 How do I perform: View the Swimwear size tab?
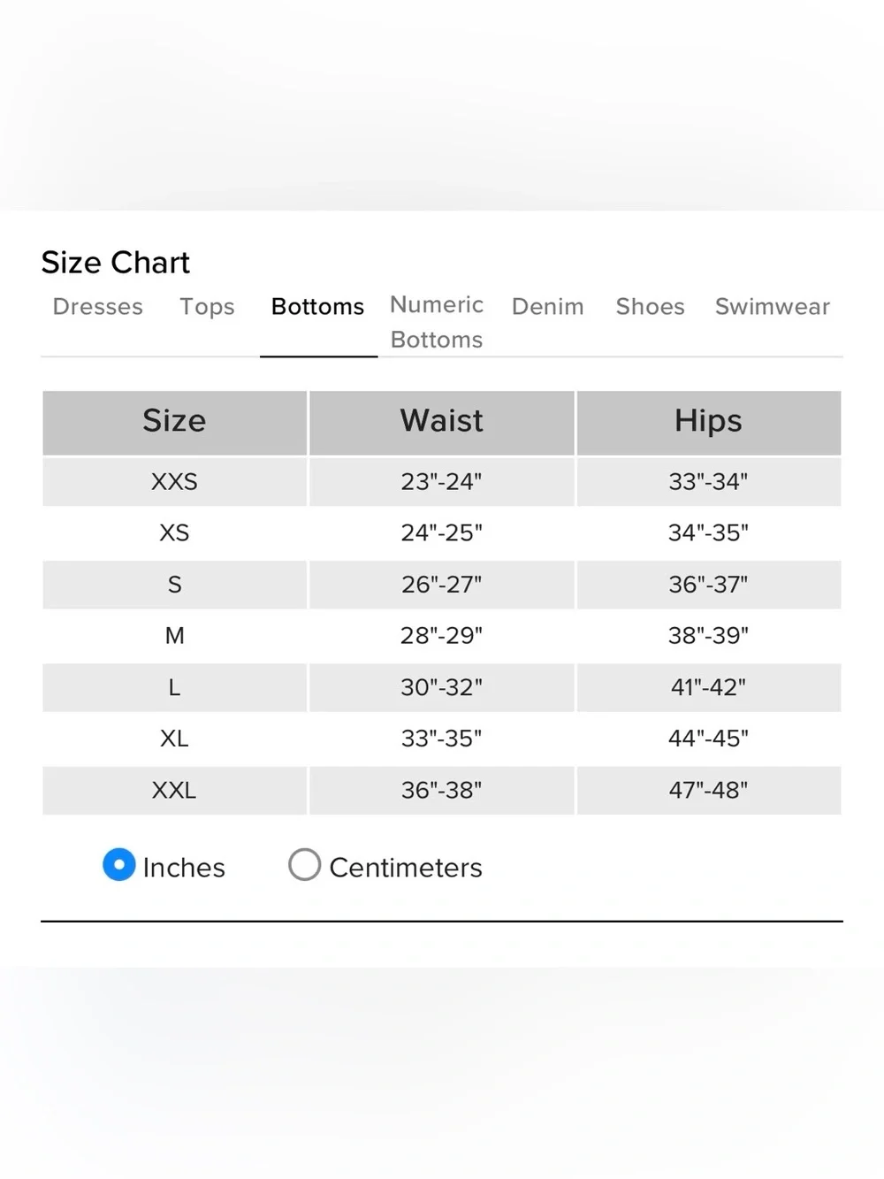[x=773, y=307]
